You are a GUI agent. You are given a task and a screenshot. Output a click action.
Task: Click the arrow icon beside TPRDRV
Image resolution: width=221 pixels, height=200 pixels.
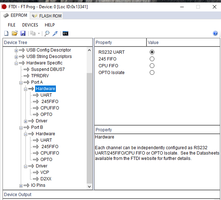pos(27,76)
